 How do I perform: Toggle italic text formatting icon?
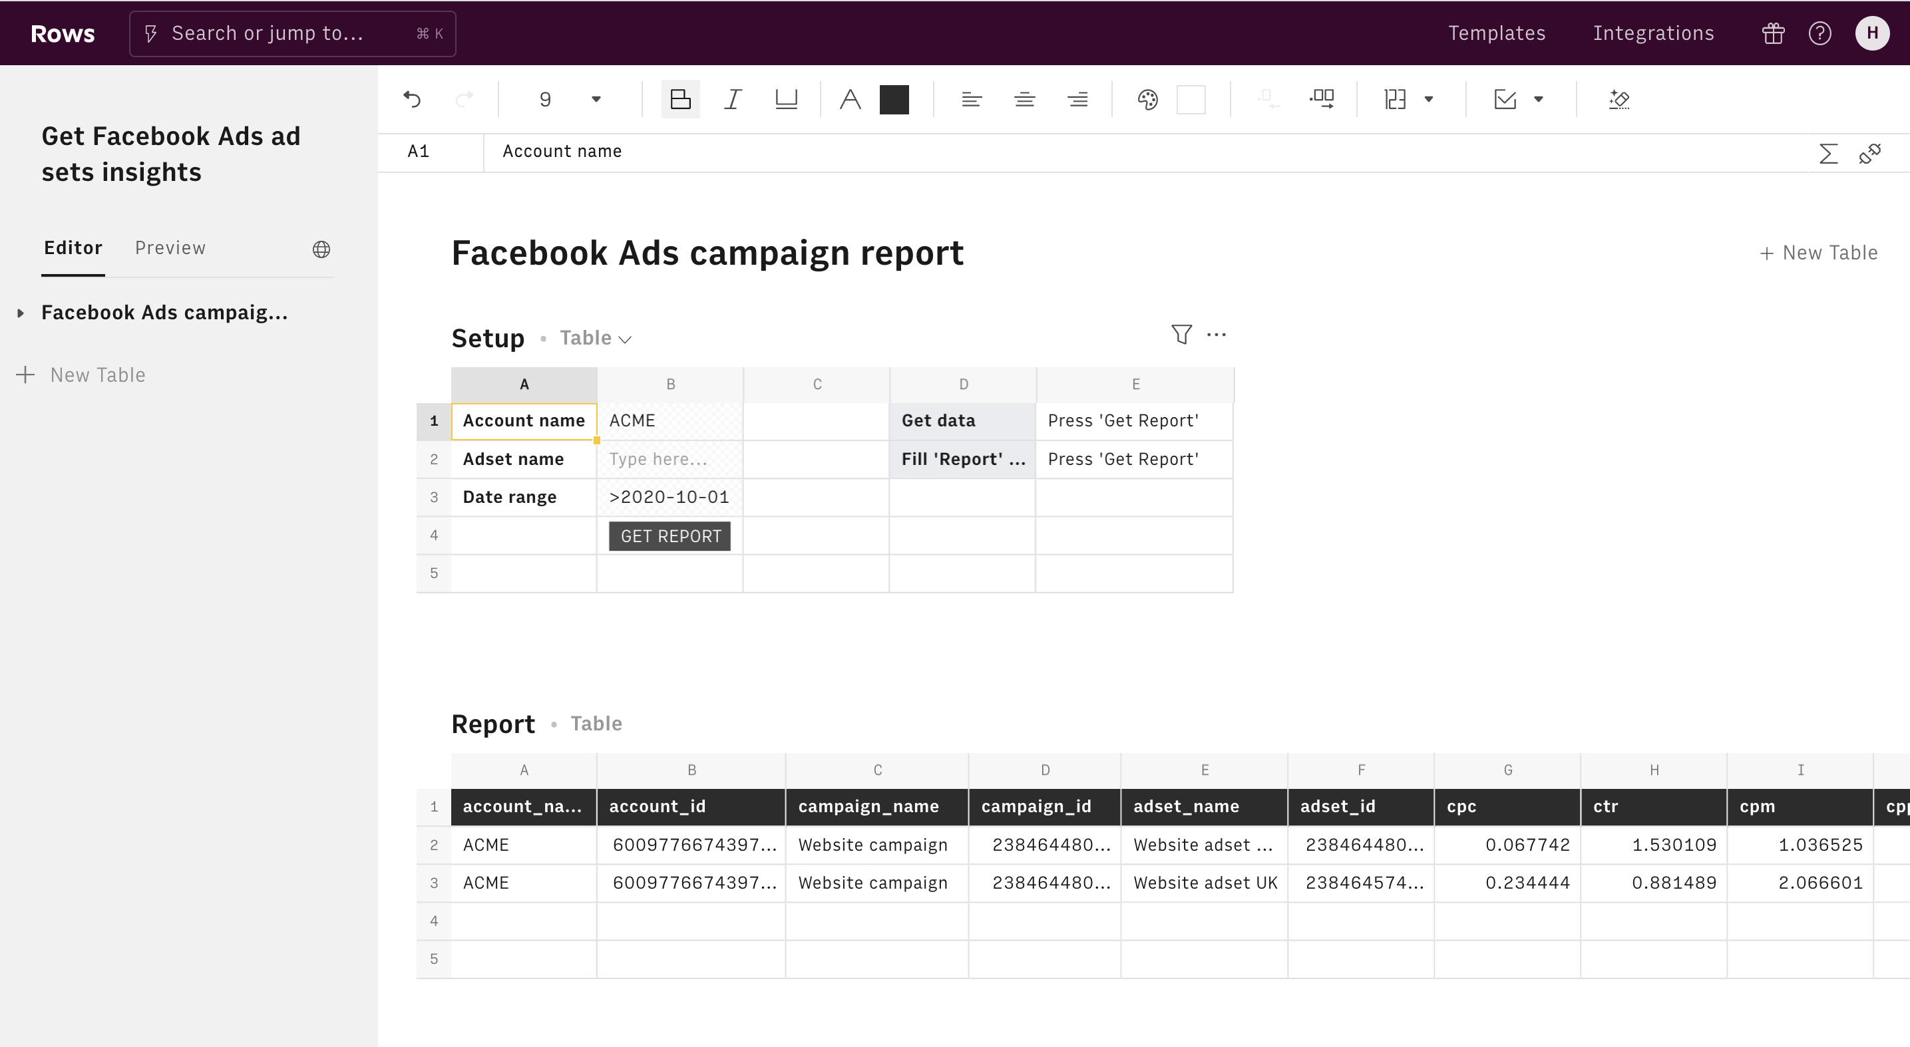tap(733, 99)
